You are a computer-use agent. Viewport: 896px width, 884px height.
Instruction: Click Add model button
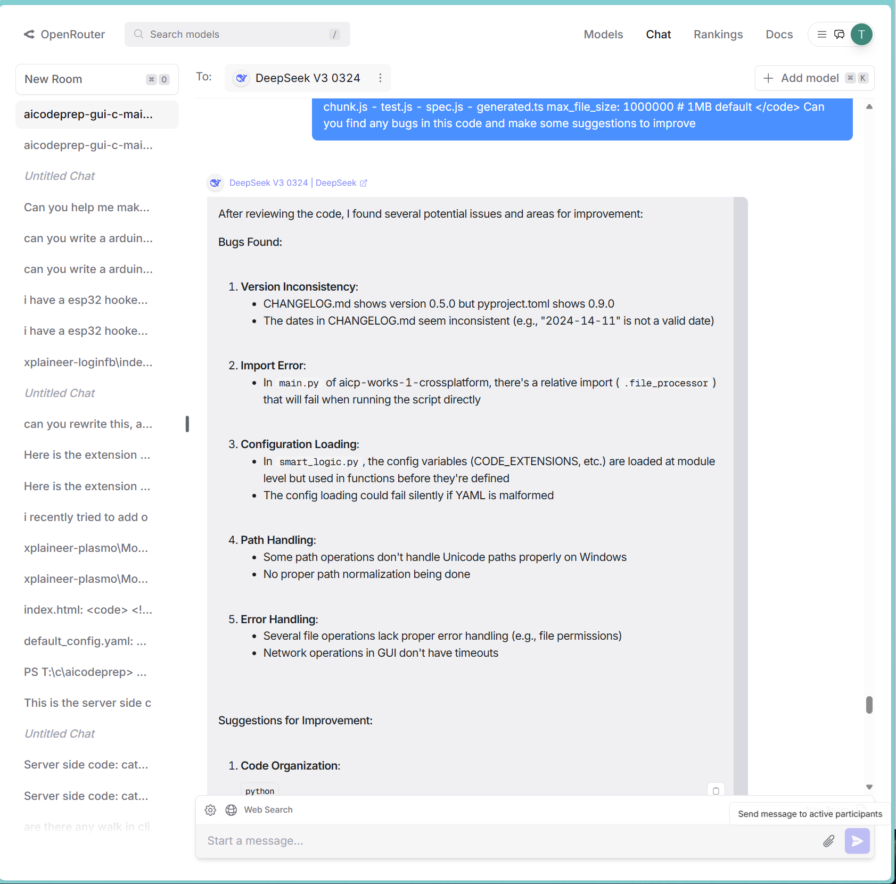pos(815,78)
